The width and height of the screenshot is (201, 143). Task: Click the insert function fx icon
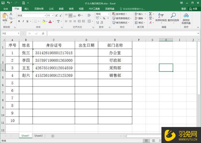point(43,34)
